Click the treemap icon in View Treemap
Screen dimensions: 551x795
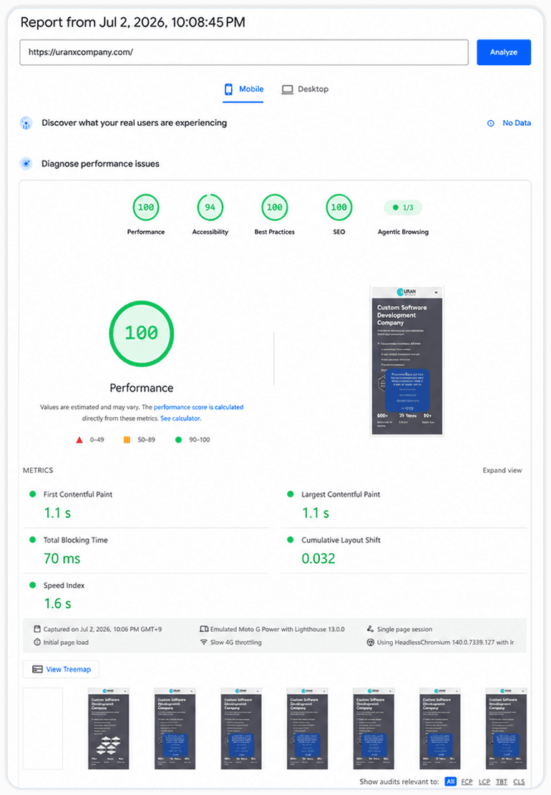pyautogui.click(x=37, y=669)
